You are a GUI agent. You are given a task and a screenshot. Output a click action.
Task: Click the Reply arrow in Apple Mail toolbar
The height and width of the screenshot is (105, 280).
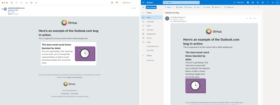[27, 3]
